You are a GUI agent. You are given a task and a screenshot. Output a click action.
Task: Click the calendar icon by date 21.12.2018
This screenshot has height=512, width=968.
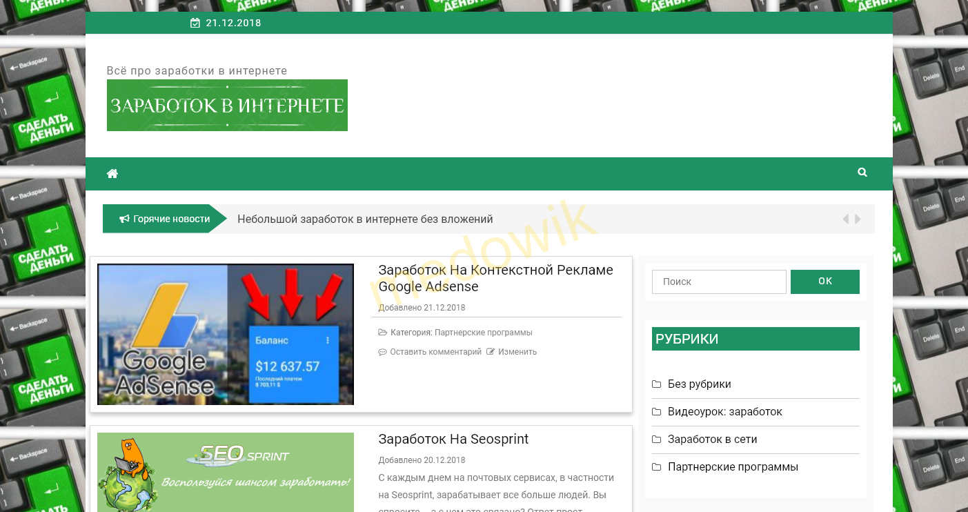[x=195, y=23]
